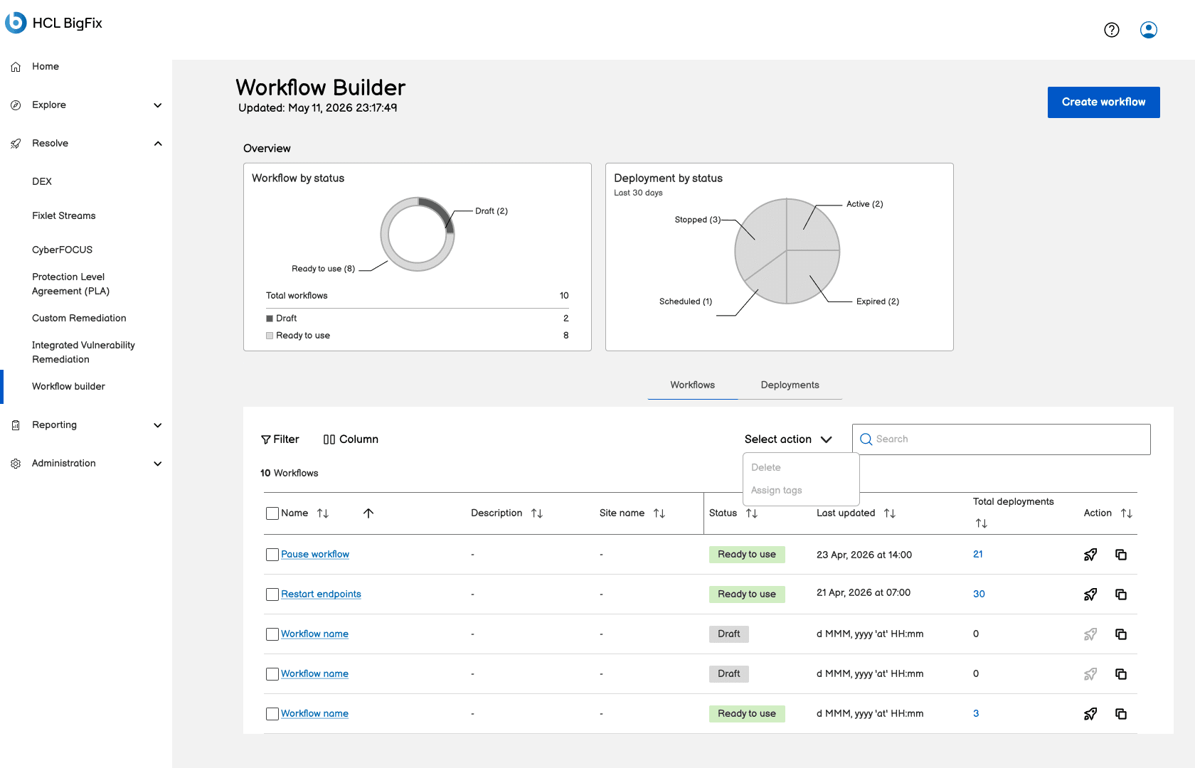Sort by Name column arrows
Viewport: 1195px width, 768px height.
click(323, 513)
